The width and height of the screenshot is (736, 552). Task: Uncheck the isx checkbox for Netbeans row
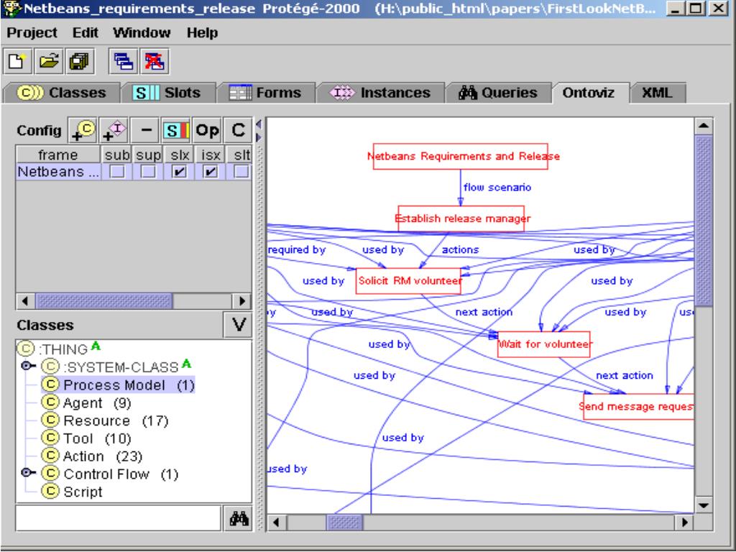pyautogui.click(x=211, y=172)
